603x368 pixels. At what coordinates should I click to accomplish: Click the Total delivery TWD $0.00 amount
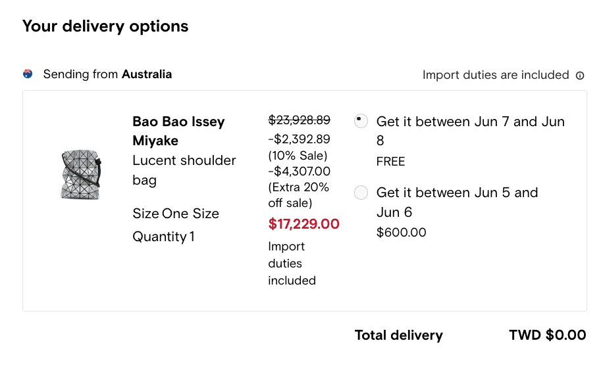pyautogui.click(x=548, y=335)
